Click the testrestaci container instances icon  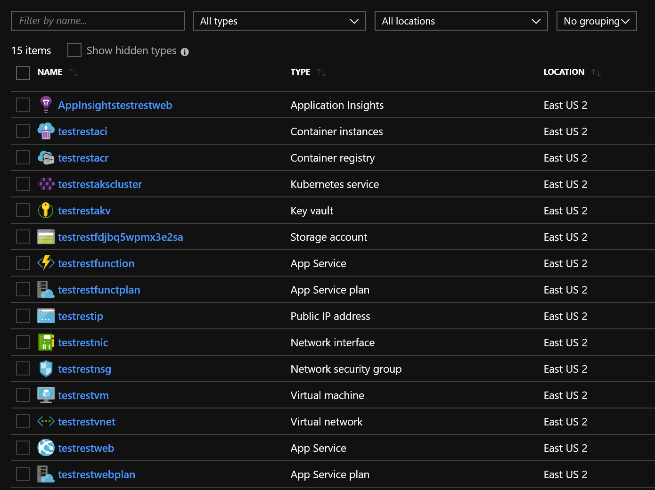[x=46, y=131]
